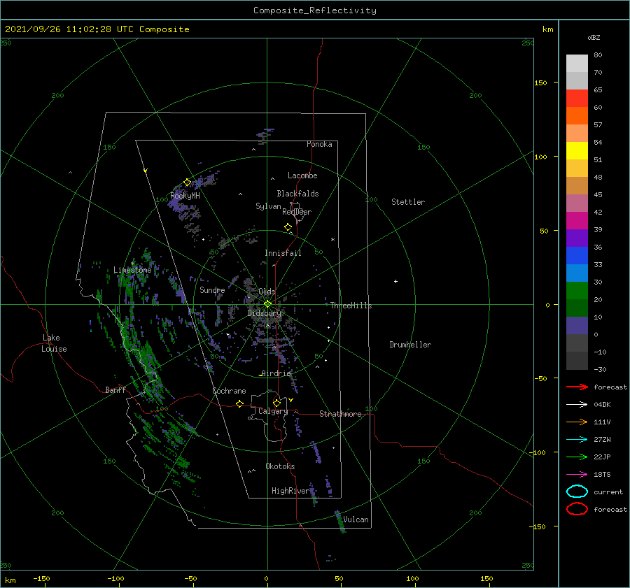
Task: Select the cyan 27ZW arrow icon
Action: click(x=577, y=440)
